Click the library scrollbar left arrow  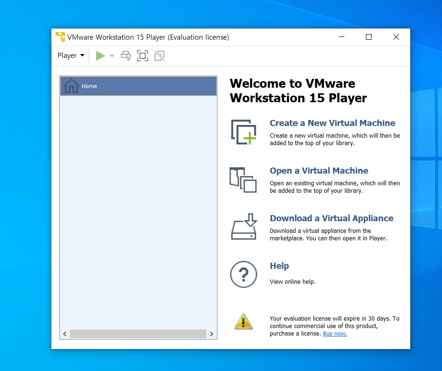click(65, 334)
